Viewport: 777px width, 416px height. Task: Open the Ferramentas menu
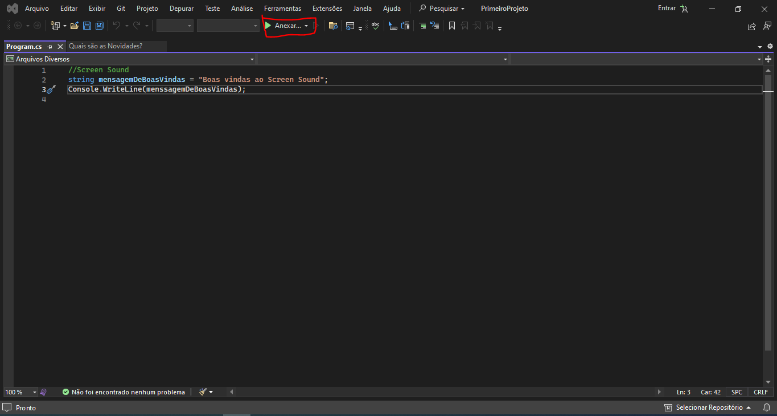tap(282, 9)
